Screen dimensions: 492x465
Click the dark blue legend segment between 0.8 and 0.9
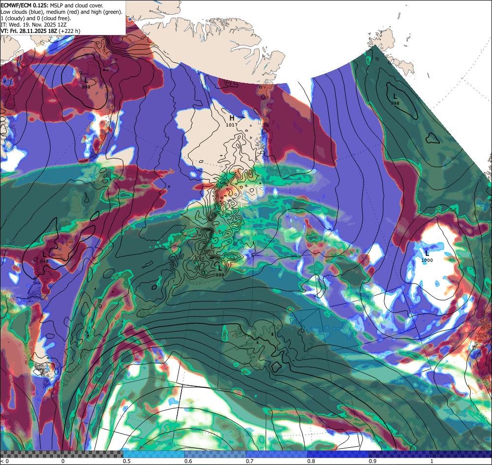[x=338, y=454]
